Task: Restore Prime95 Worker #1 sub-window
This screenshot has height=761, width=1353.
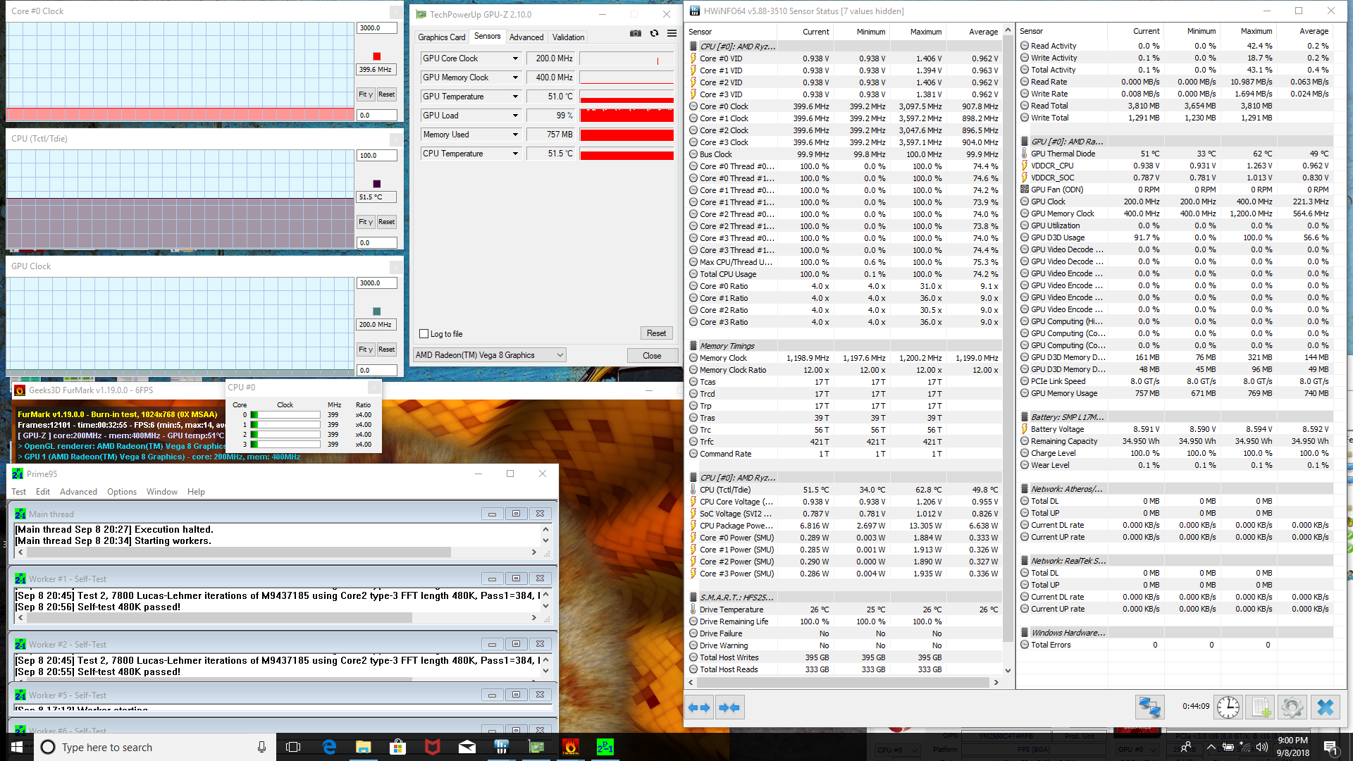Action: pyautogui.click(x=516, y=579)
